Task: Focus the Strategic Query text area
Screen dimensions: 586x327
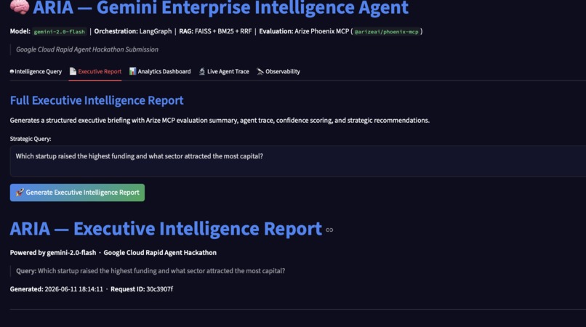Action: (298, 161)
